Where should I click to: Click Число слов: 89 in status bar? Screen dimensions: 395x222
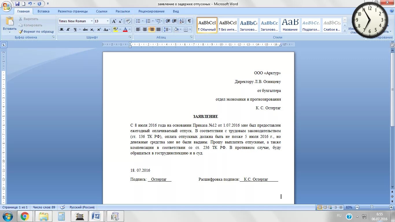point(44,207)
